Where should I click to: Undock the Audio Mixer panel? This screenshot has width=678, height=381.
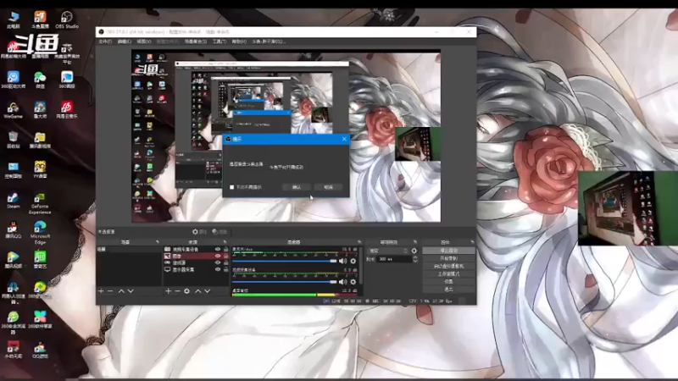point(359,242)
